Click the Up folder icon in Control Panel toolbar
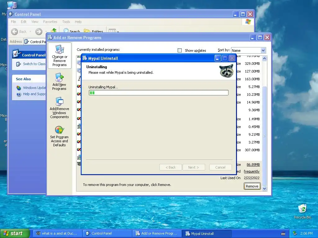 click(x=54, y=31)
